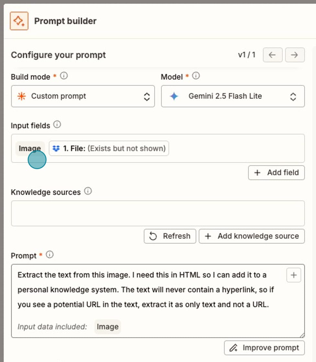The image size is (316, 362).
Task: Click Model info icon
Action: (x=196, y=76)
